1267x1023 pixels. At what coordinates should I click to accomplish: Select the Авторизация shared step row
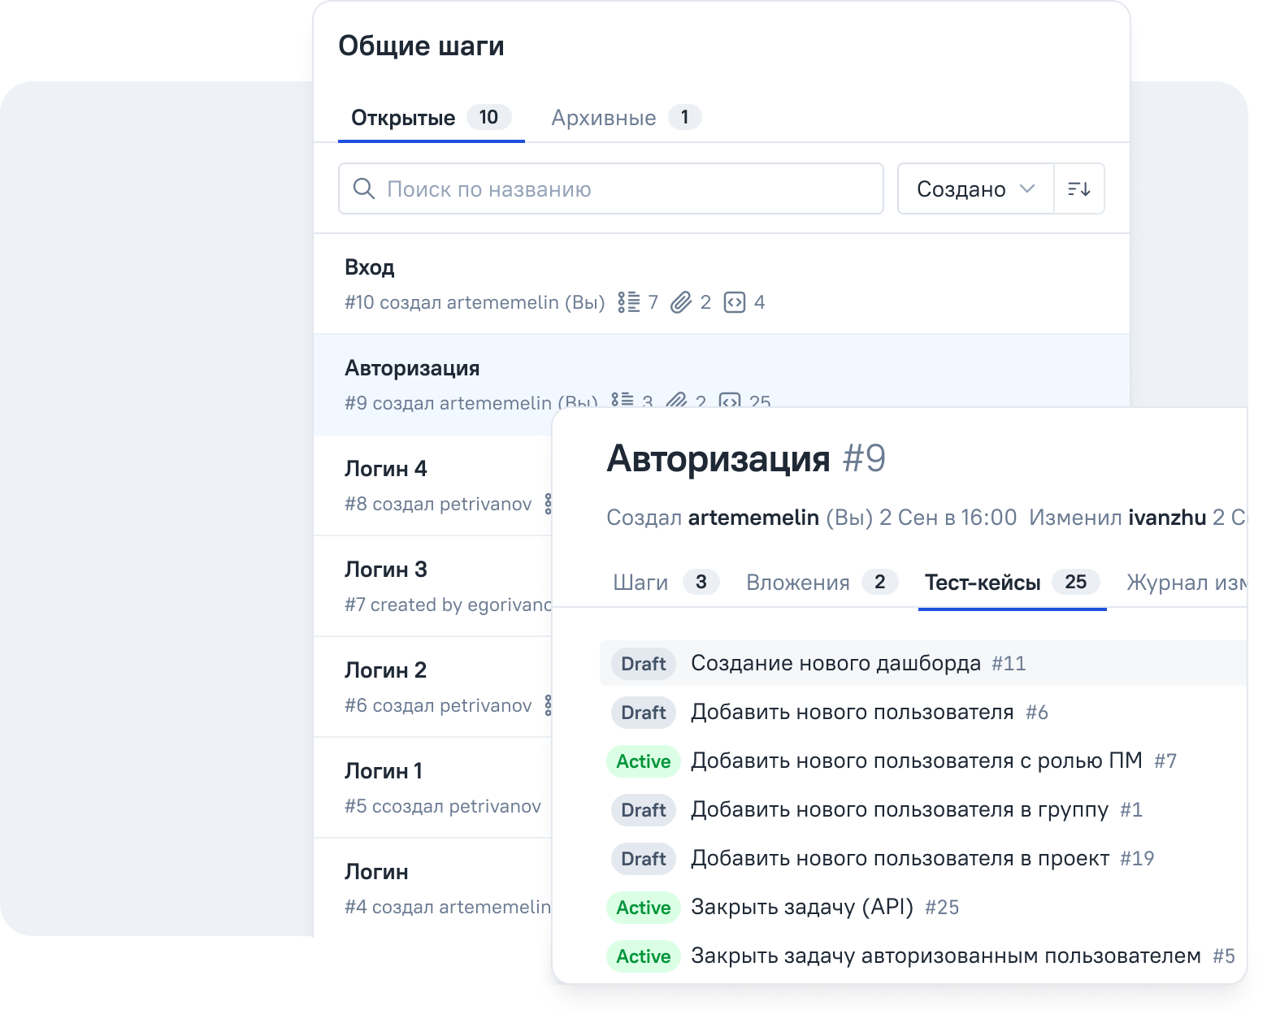tap(722, 371)
